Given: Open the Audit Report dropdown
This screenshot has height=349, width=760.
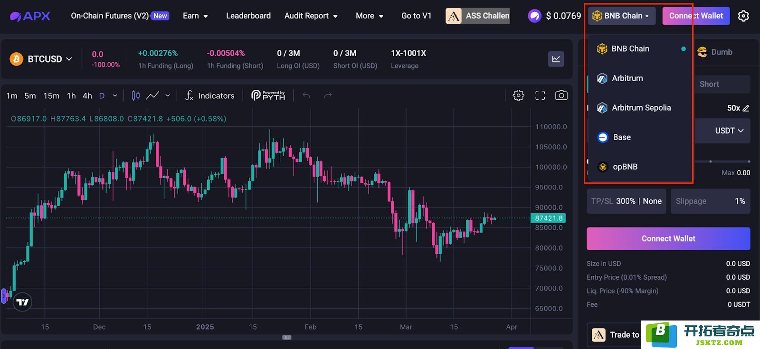Looking at the screenshot, I should [x=311, y=16].
